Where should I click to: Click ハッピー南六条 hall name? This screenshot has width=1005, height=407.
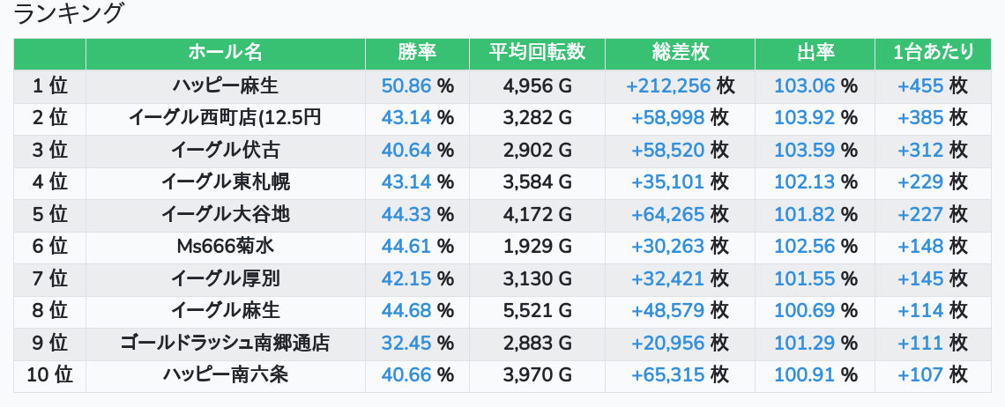pyautogui.click(x=226, y=375)
